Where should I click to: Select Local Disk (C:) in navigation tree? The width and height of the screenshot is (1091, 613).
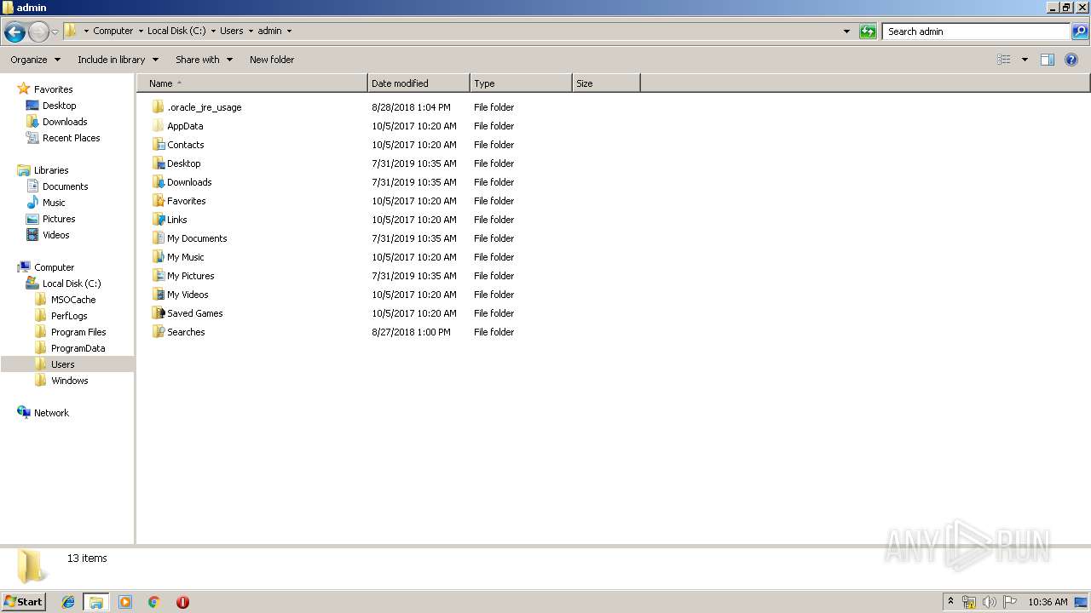point(72,284)
